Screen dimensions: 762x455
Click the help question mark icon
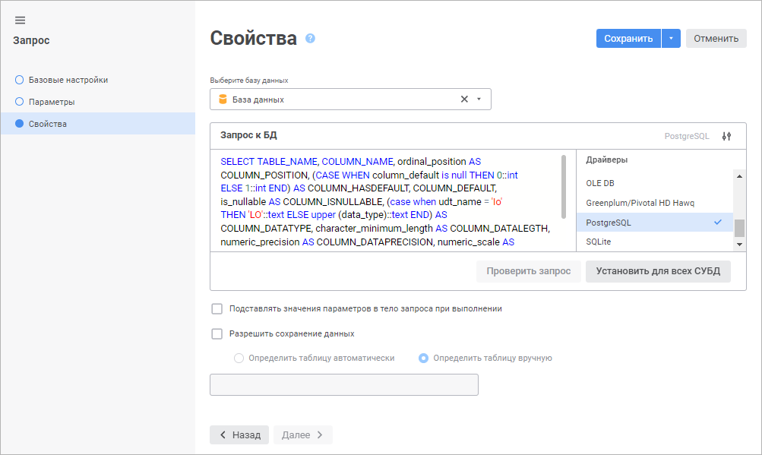[310, 38]
